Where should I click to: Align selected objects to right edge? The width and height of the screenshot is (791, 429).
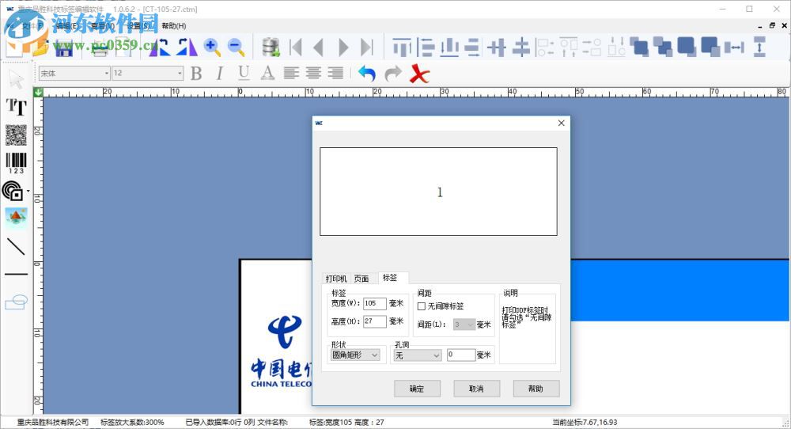[x=472, y=47]
